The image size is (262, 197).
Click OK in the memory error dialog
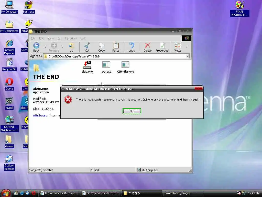(132, 111)
